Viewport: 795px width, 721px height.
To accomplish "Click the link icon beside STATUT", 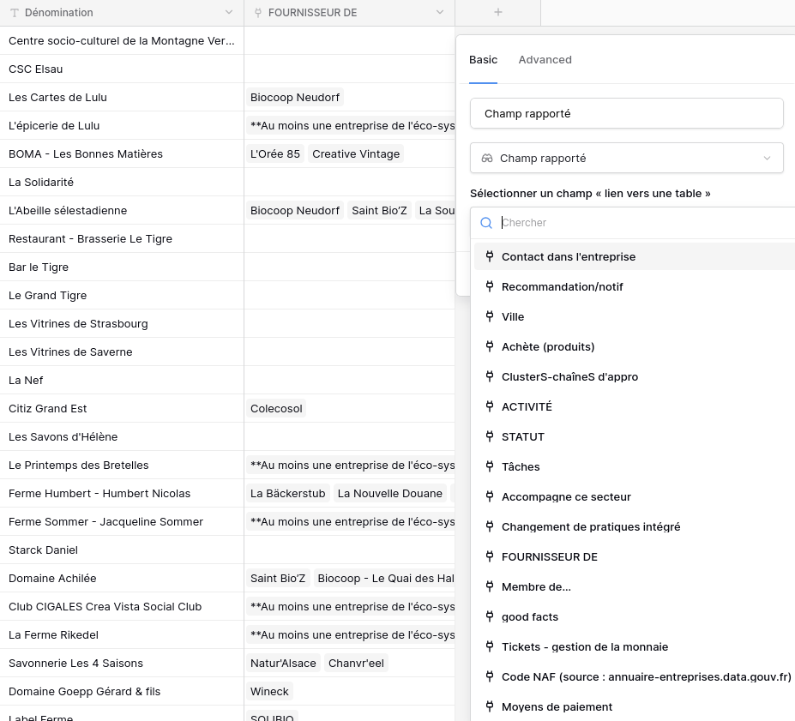I will (490, 436).
